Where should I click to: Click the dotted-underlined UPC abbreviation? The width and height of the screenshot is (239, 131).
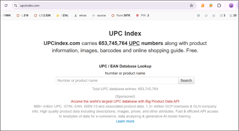[134, 43]
